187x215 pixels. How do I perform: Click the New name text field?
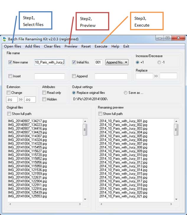coord(49,62)
